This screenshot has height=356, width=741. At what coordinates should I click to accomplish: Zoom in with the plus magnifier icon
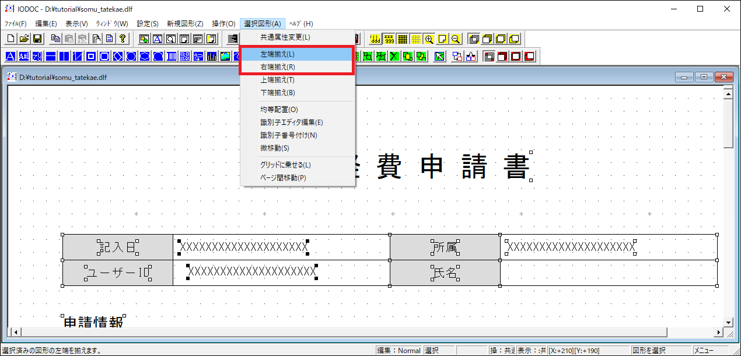click(x=429, y=39)
